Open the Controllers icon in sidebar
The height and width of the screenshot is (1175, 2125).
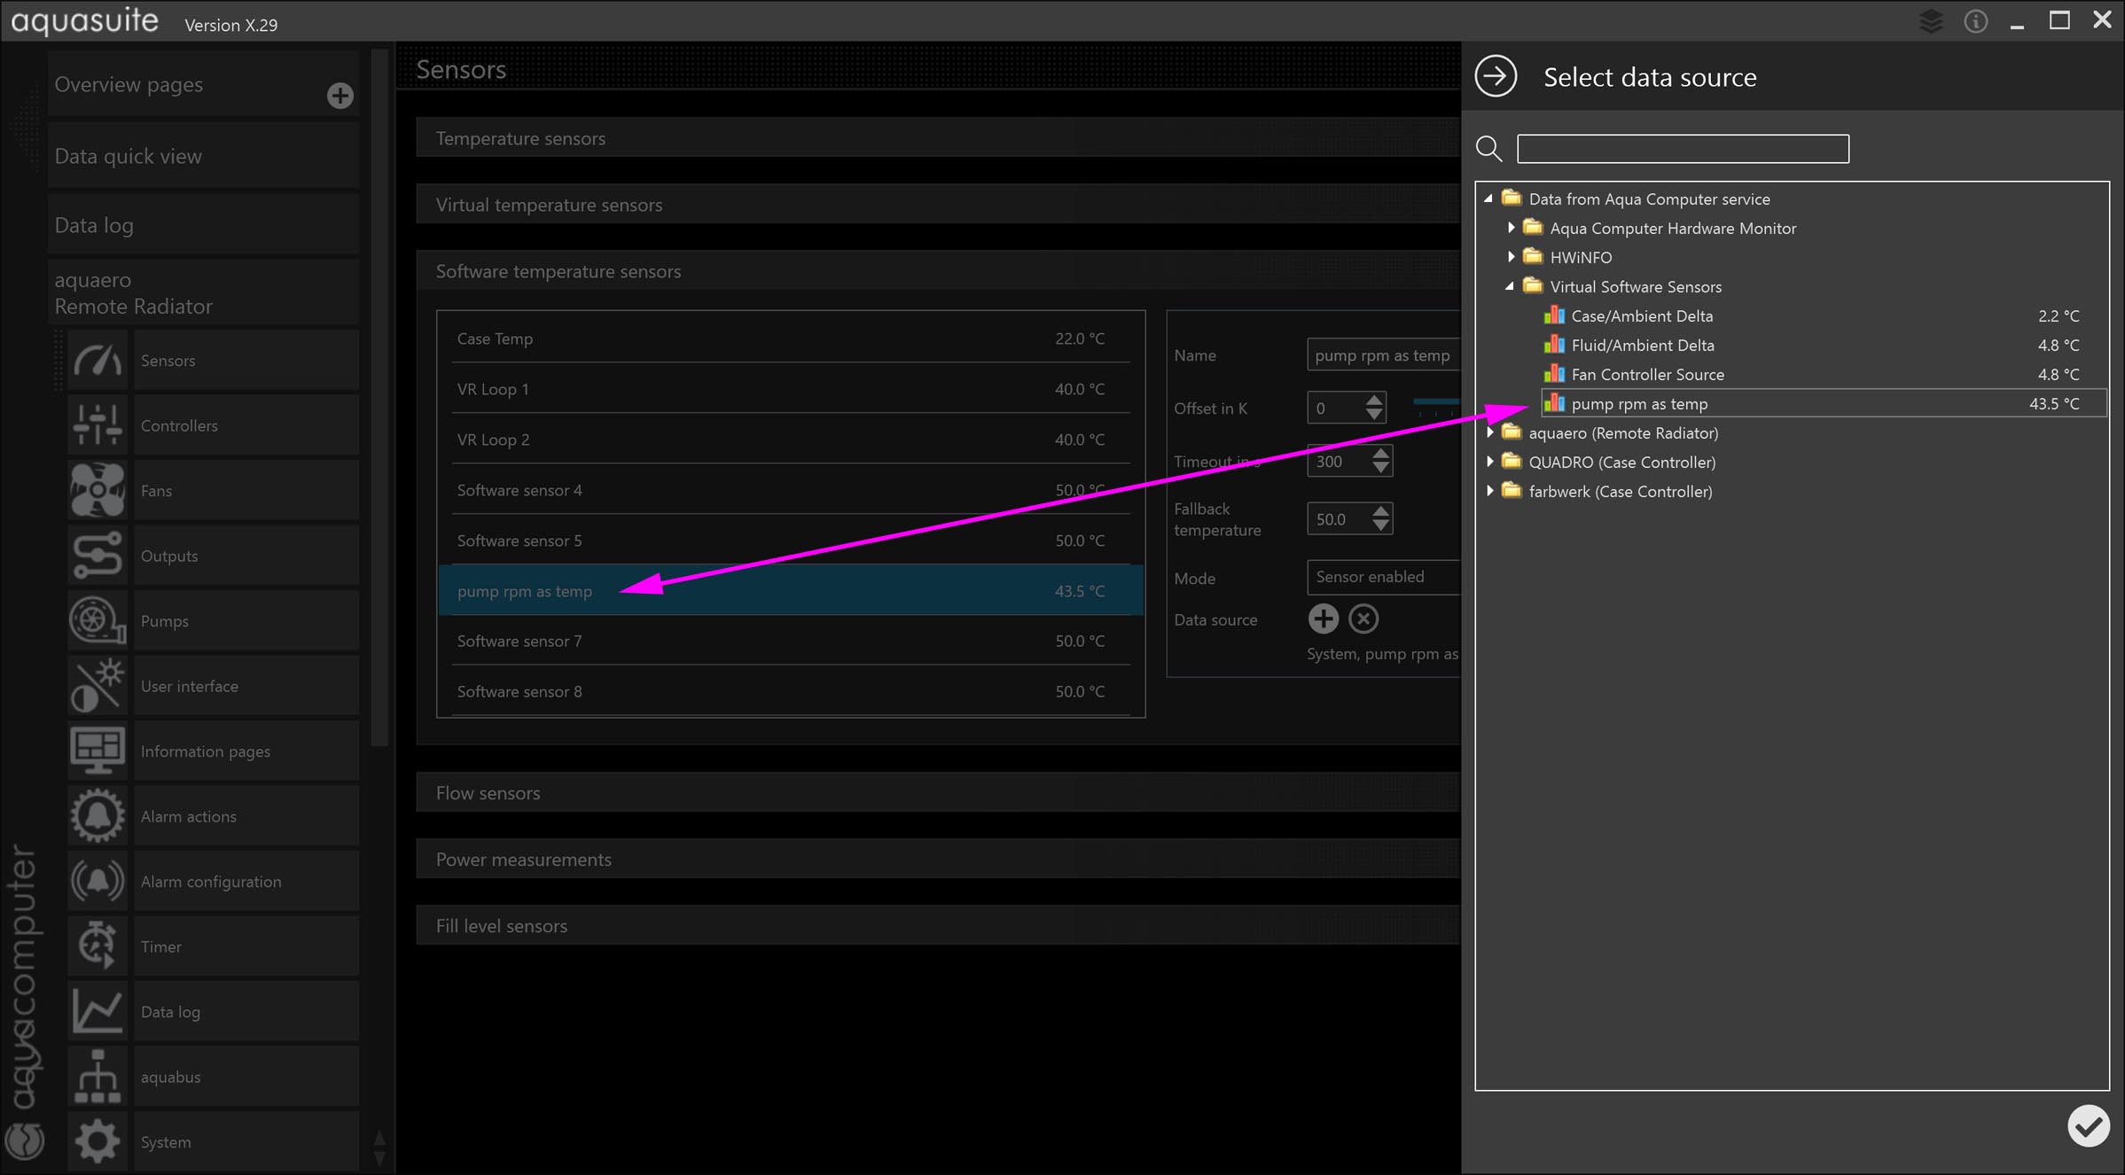coord(98,425)
